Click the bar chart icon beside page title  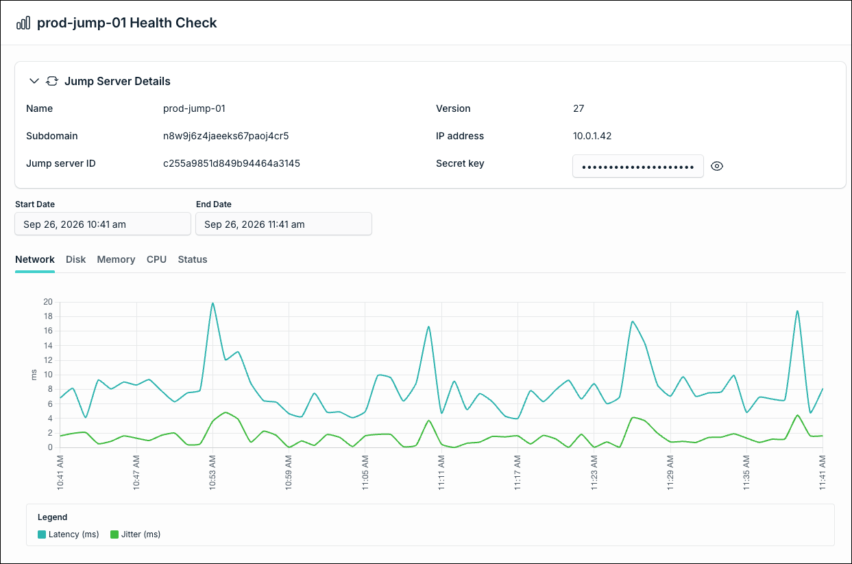[23, 23]
